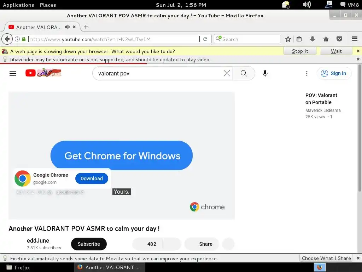Click the Firefox Search box
Screen dimensions: 362x272
247,39
